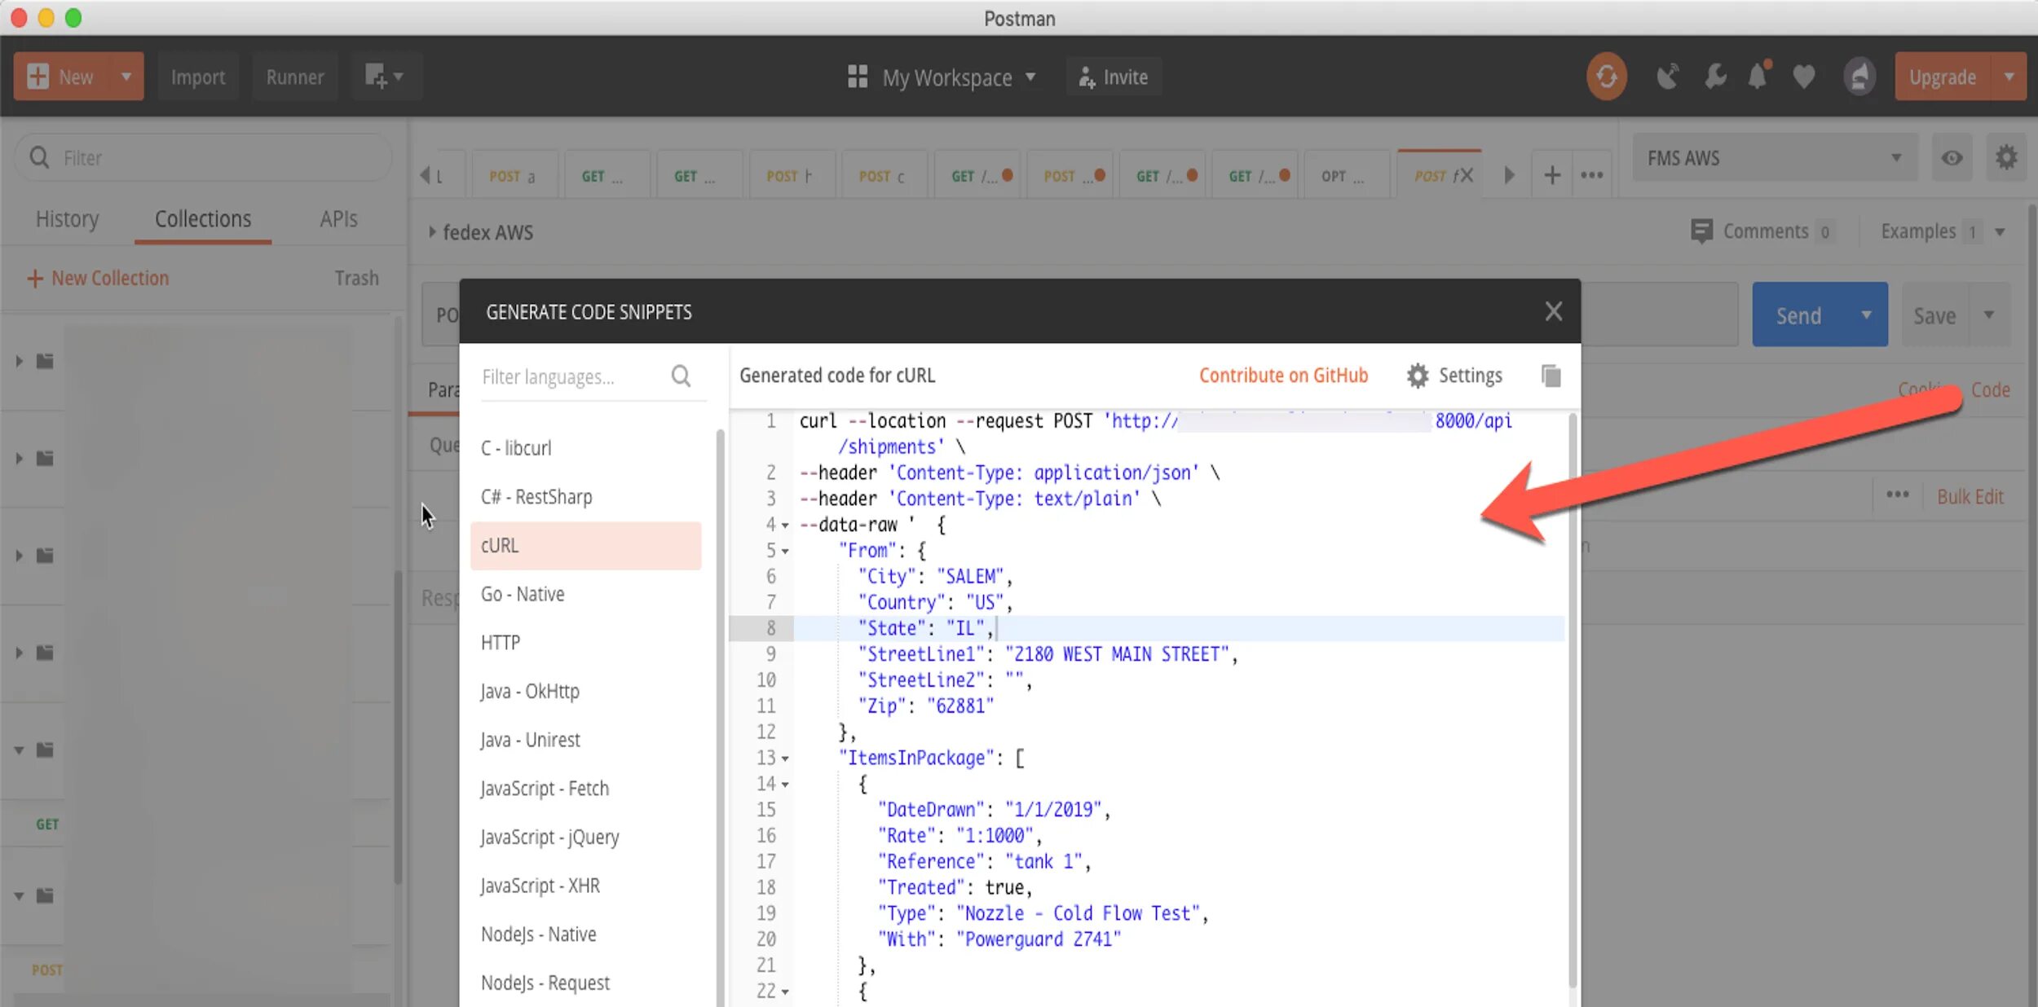Switch to the APIs tab

[339, 218]
